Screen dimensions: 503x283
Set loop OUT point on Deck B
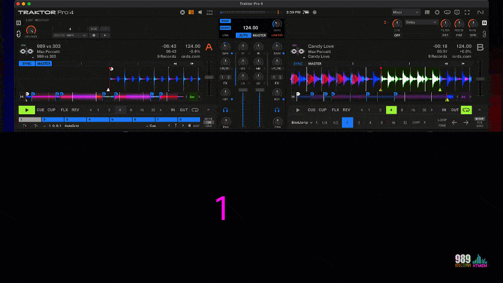coord(455,110)
